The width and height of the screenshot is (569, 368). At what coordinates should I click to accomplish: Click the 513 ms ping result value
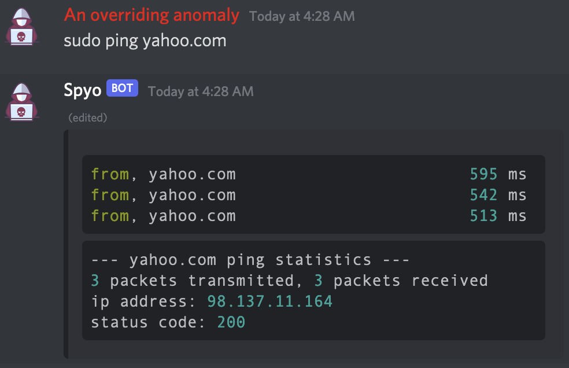[x=498, y=216]
